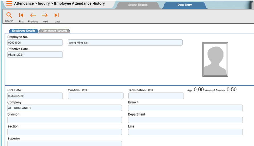
Task: Select the Branch input field
Action: click(185, 108)
